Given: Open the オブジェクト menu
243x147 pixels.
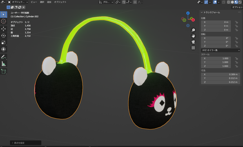Looking at the screenshot, I should pyautogui.click(x=60, y=2).
